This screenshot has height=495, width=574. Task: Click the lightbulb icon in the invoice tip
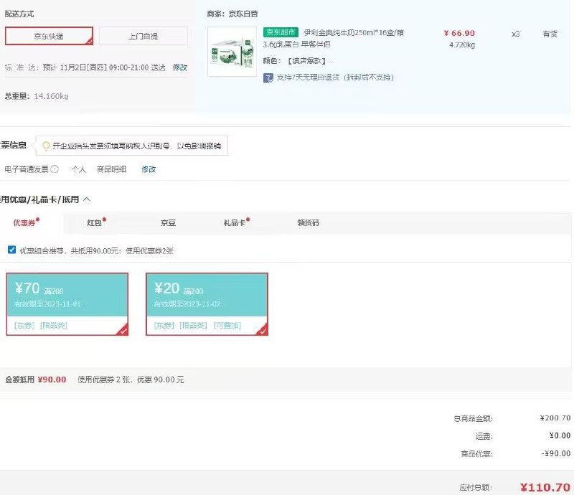click(x=46, y=146)
